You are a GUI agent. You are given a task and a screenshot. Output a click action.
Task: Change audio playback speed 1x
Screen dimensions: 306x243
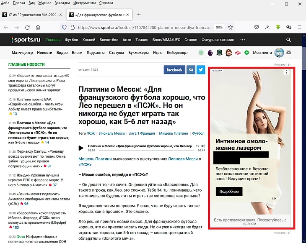197,146
